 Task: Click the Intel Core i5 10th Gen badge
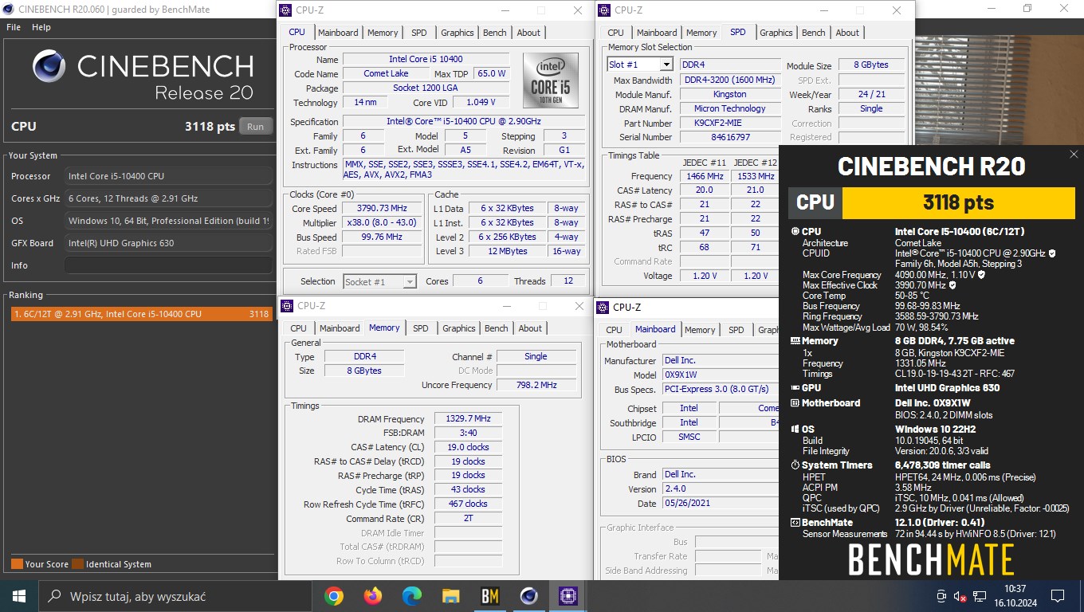(x=550, y=82)
